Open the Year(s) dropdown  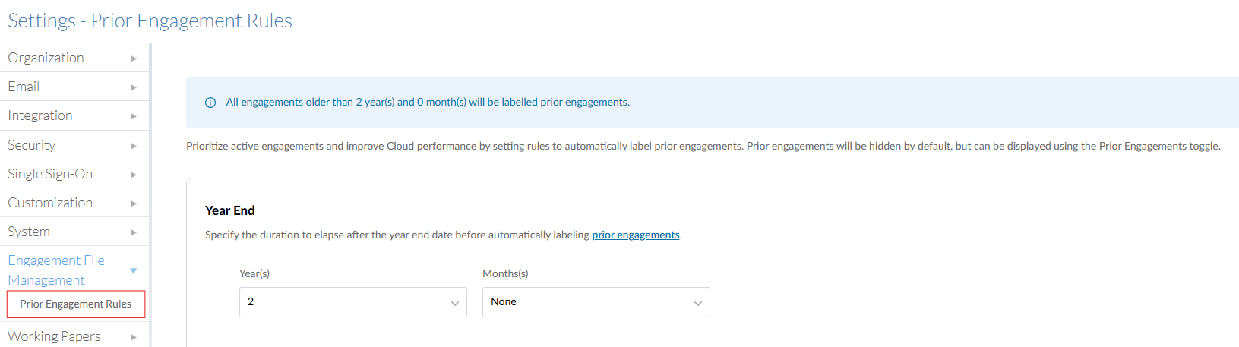[x=352, y=302]
